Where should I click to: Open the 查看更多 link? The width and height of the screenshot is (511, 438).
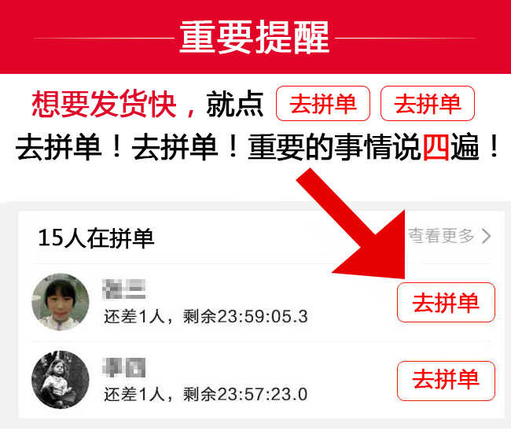(441, 236)
